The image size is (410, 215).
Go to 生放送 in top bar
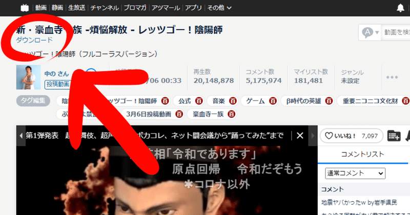pos(76,8)
